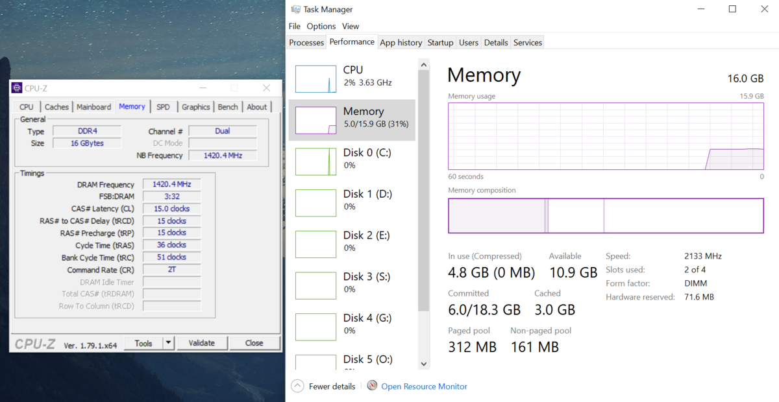
Task: Click the sidebar scrollbar down arrow
Action: pos(424,364)
